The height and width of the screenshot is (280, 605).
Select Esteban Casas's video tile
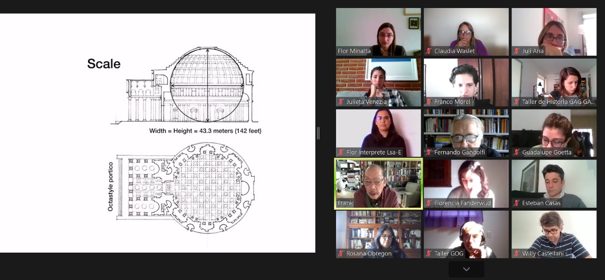554,184
